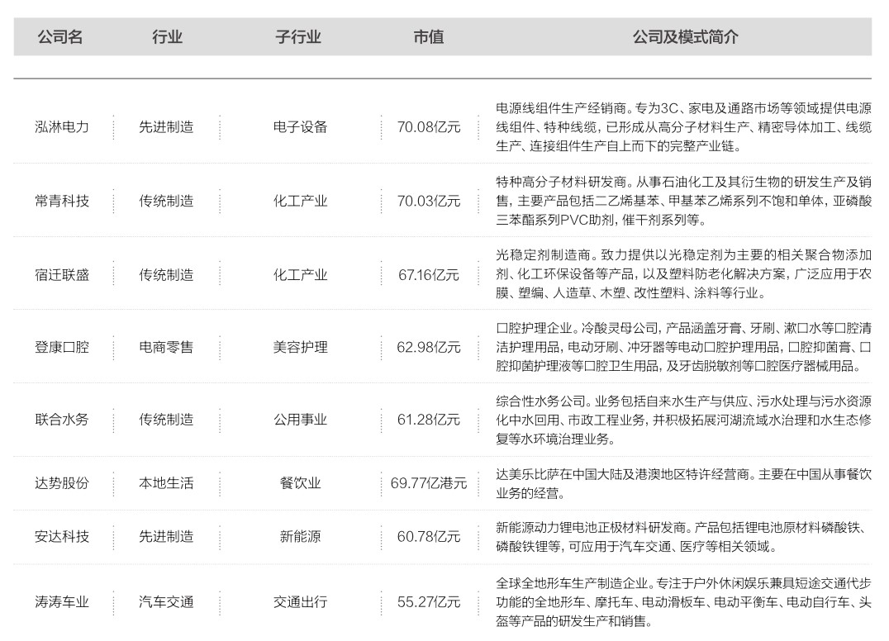Click the 电子设备 sub-industry cell
This screenshot has width=889, height=641.
tap(300, 127)
